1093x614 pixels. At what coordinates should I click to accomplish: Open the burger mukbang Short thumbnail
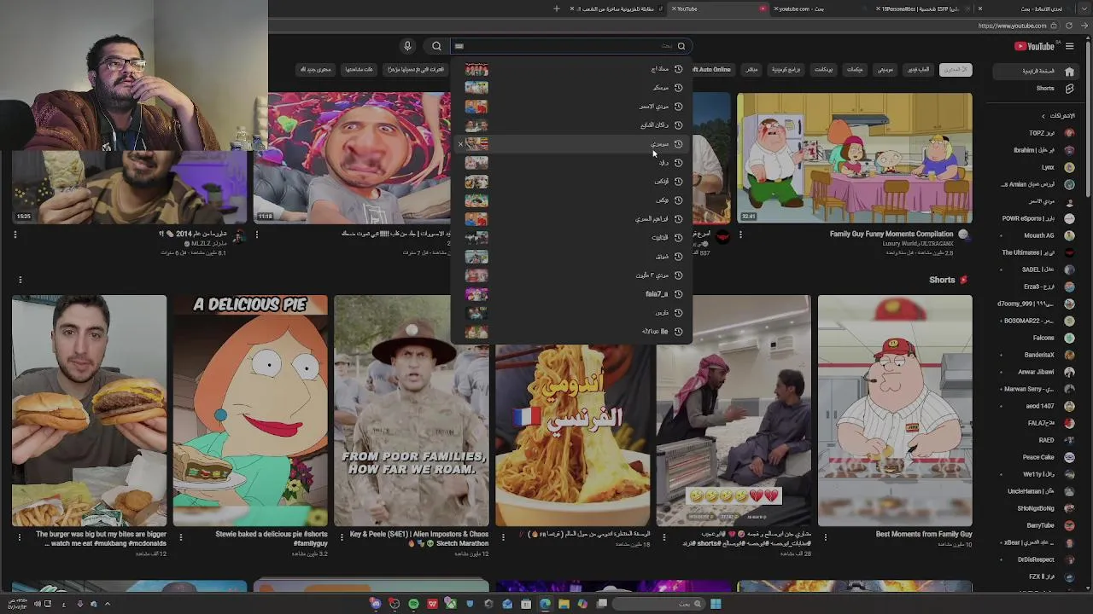pyautogui.click(x=89, y=410)
